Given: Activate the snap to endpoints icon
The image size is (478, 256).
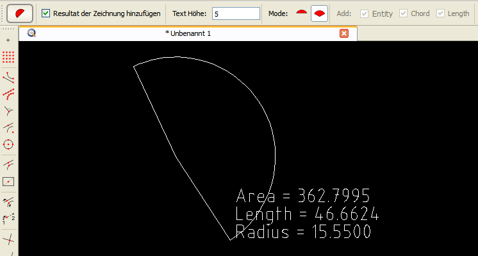Looking at the screenshot, I should [x=8, y=77].
